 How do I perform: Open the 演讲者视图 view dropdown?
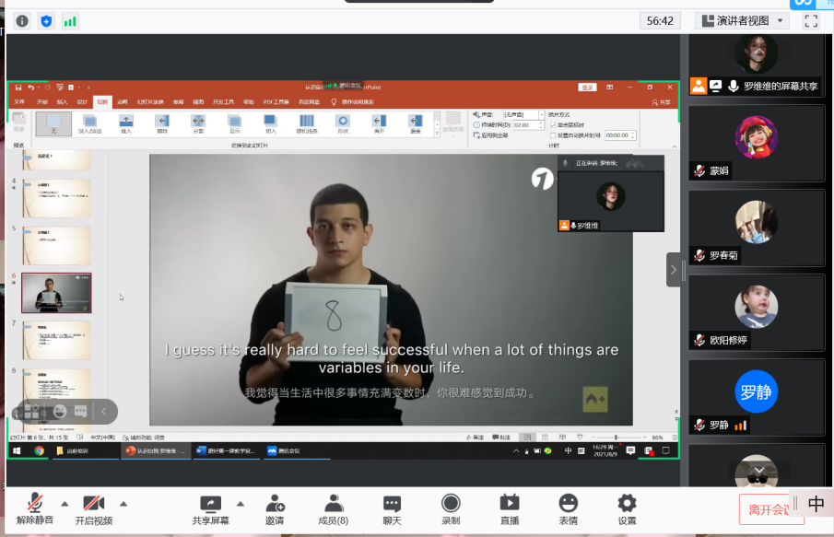(742, 20)
